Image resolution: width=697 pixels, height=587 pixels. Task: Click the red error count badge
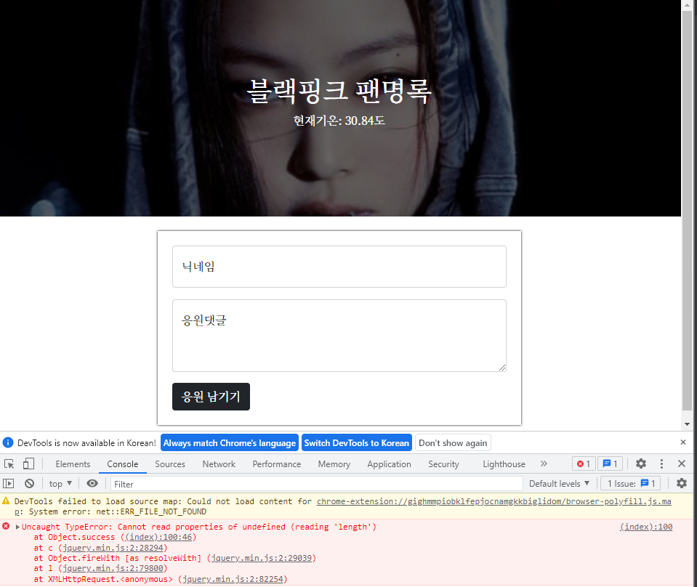pos(583,464)
